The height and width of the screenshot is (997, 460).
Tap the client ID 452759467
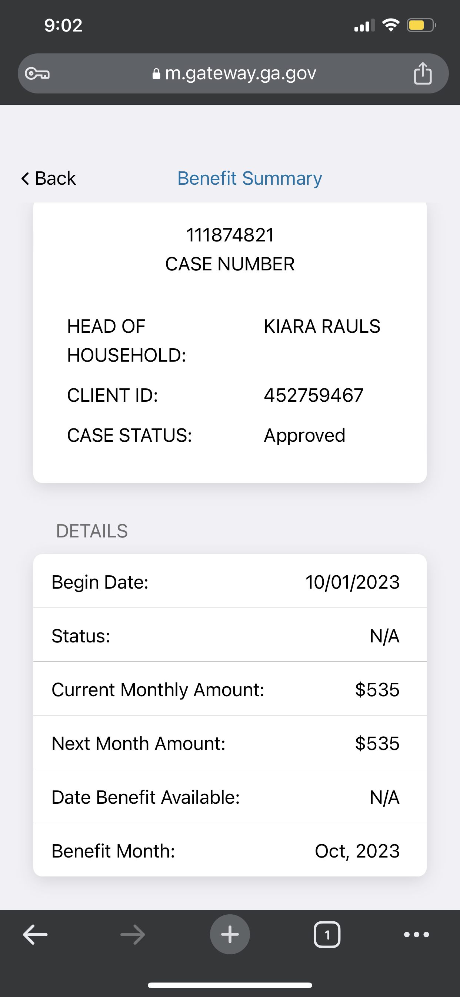[x=313, y=395]
